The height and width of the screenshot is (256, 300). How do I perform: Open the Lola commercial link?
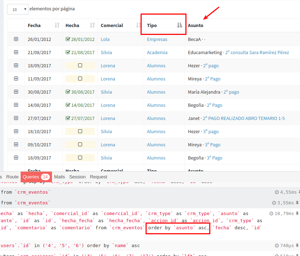(105, 39)
